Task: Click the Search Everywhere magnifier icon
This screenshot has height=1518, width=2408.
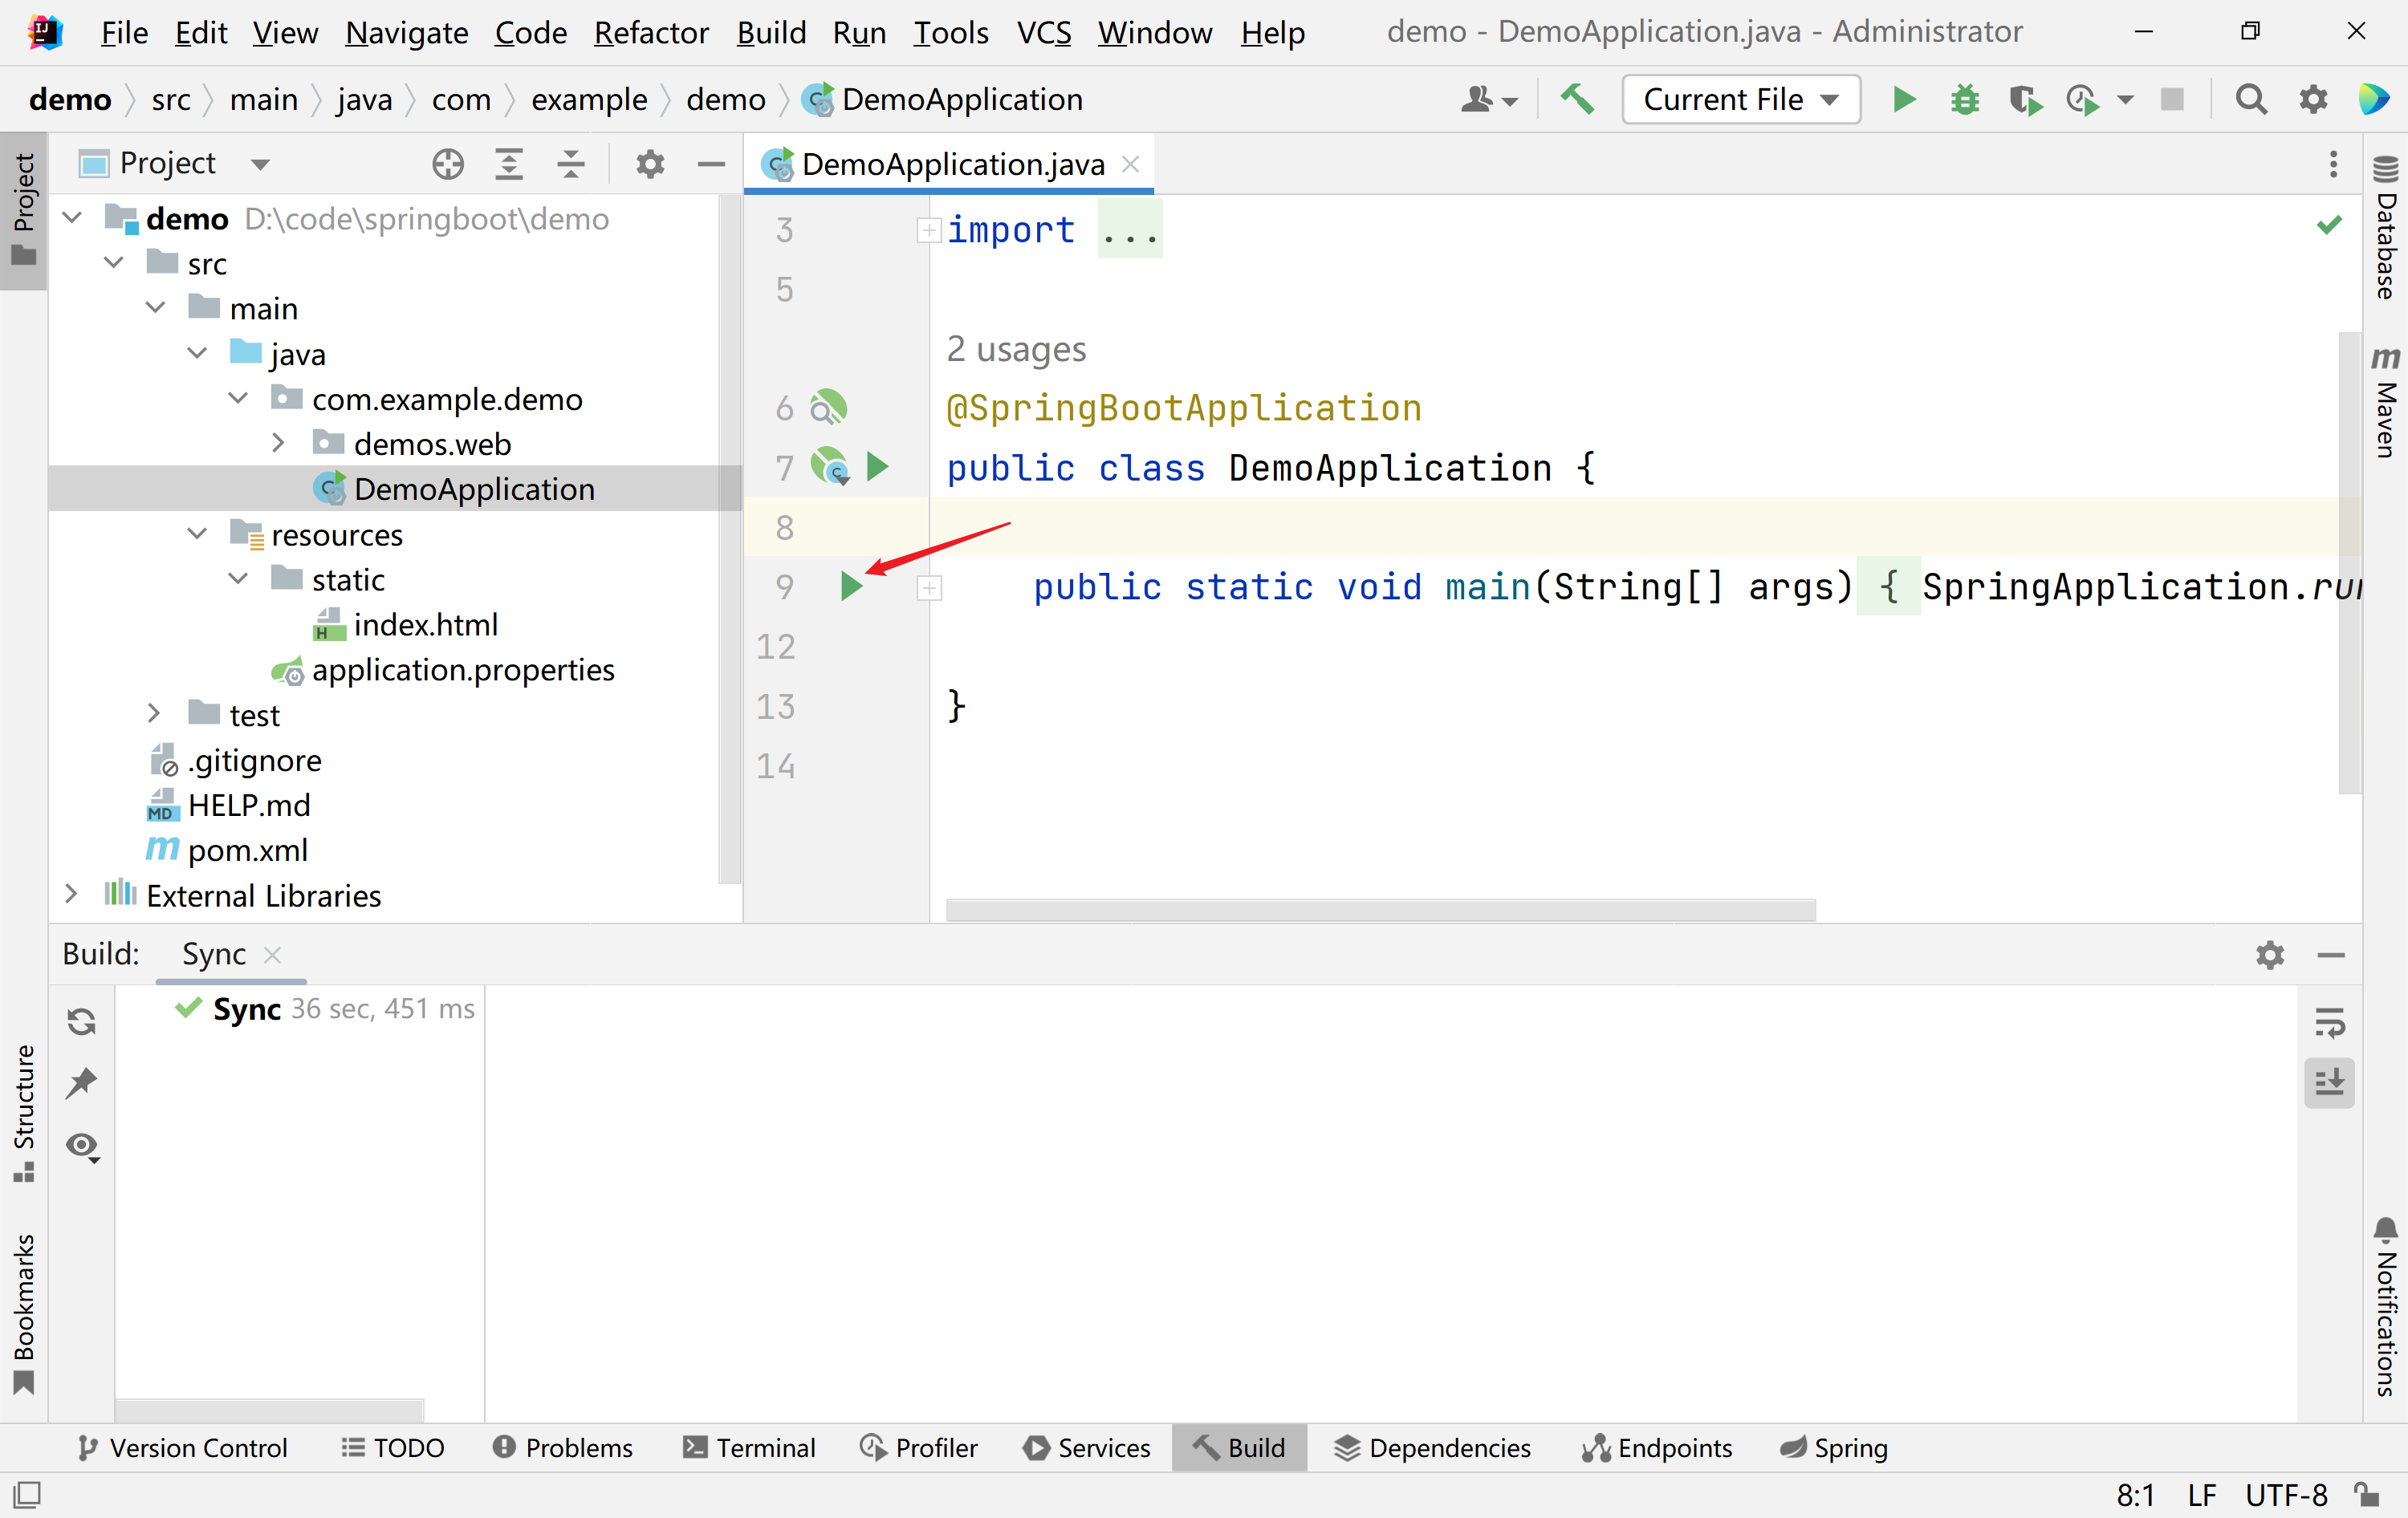Action: click(x=2250, y=100)
